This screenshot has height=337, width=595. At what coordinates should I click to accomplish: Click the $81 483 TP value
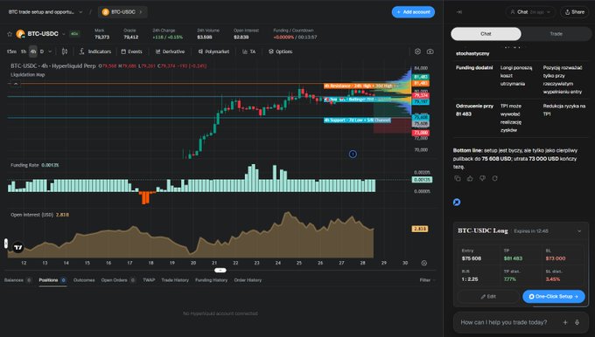pyautogui.click(x=513, y=258)
